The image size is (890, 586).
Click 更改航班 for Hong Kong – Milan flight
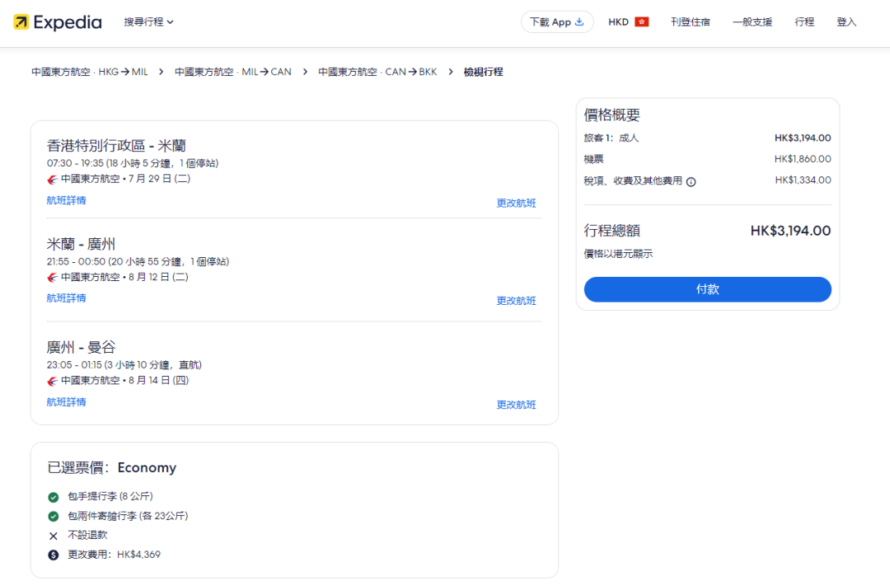click(x=516, y=204)
